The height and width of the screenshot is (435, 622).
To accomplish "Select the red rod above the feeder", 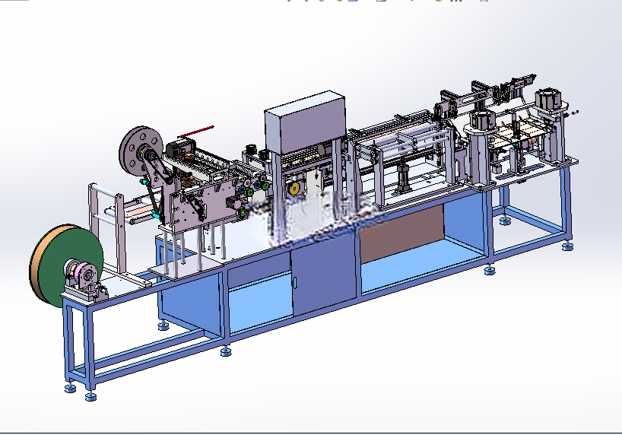I will (196, 132).
